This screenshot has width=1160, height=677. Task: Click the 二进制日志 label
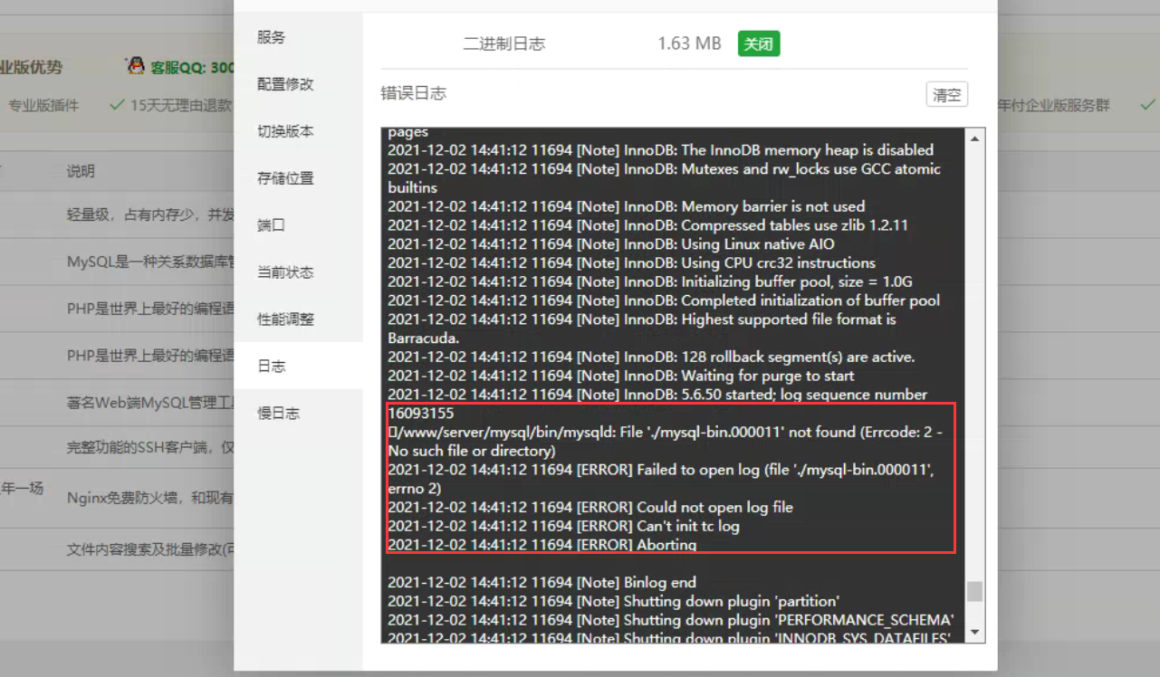pos(504,43)
